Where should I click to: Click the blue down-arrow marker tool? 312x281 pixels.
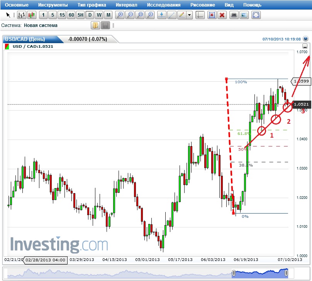point(161,15)
